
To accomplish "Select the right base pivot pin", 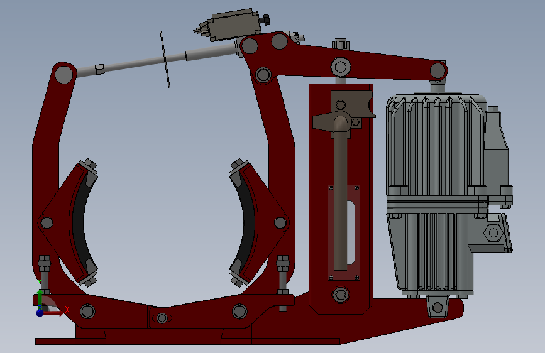I will point(240,311).
